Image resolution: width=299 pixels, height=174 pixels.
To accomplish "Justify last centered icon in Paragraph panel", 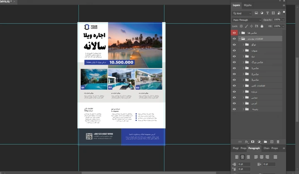I will coord(262,157).
